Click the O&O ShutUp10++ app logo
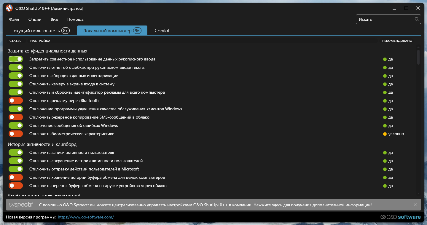 (x=9, y=8)
